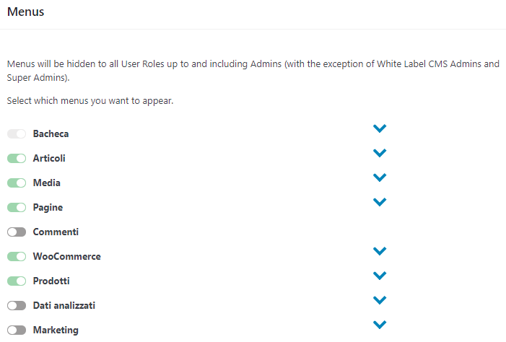
Task: Click the Menus section heading
Action: pyautogui.click(x=25, y=12)
